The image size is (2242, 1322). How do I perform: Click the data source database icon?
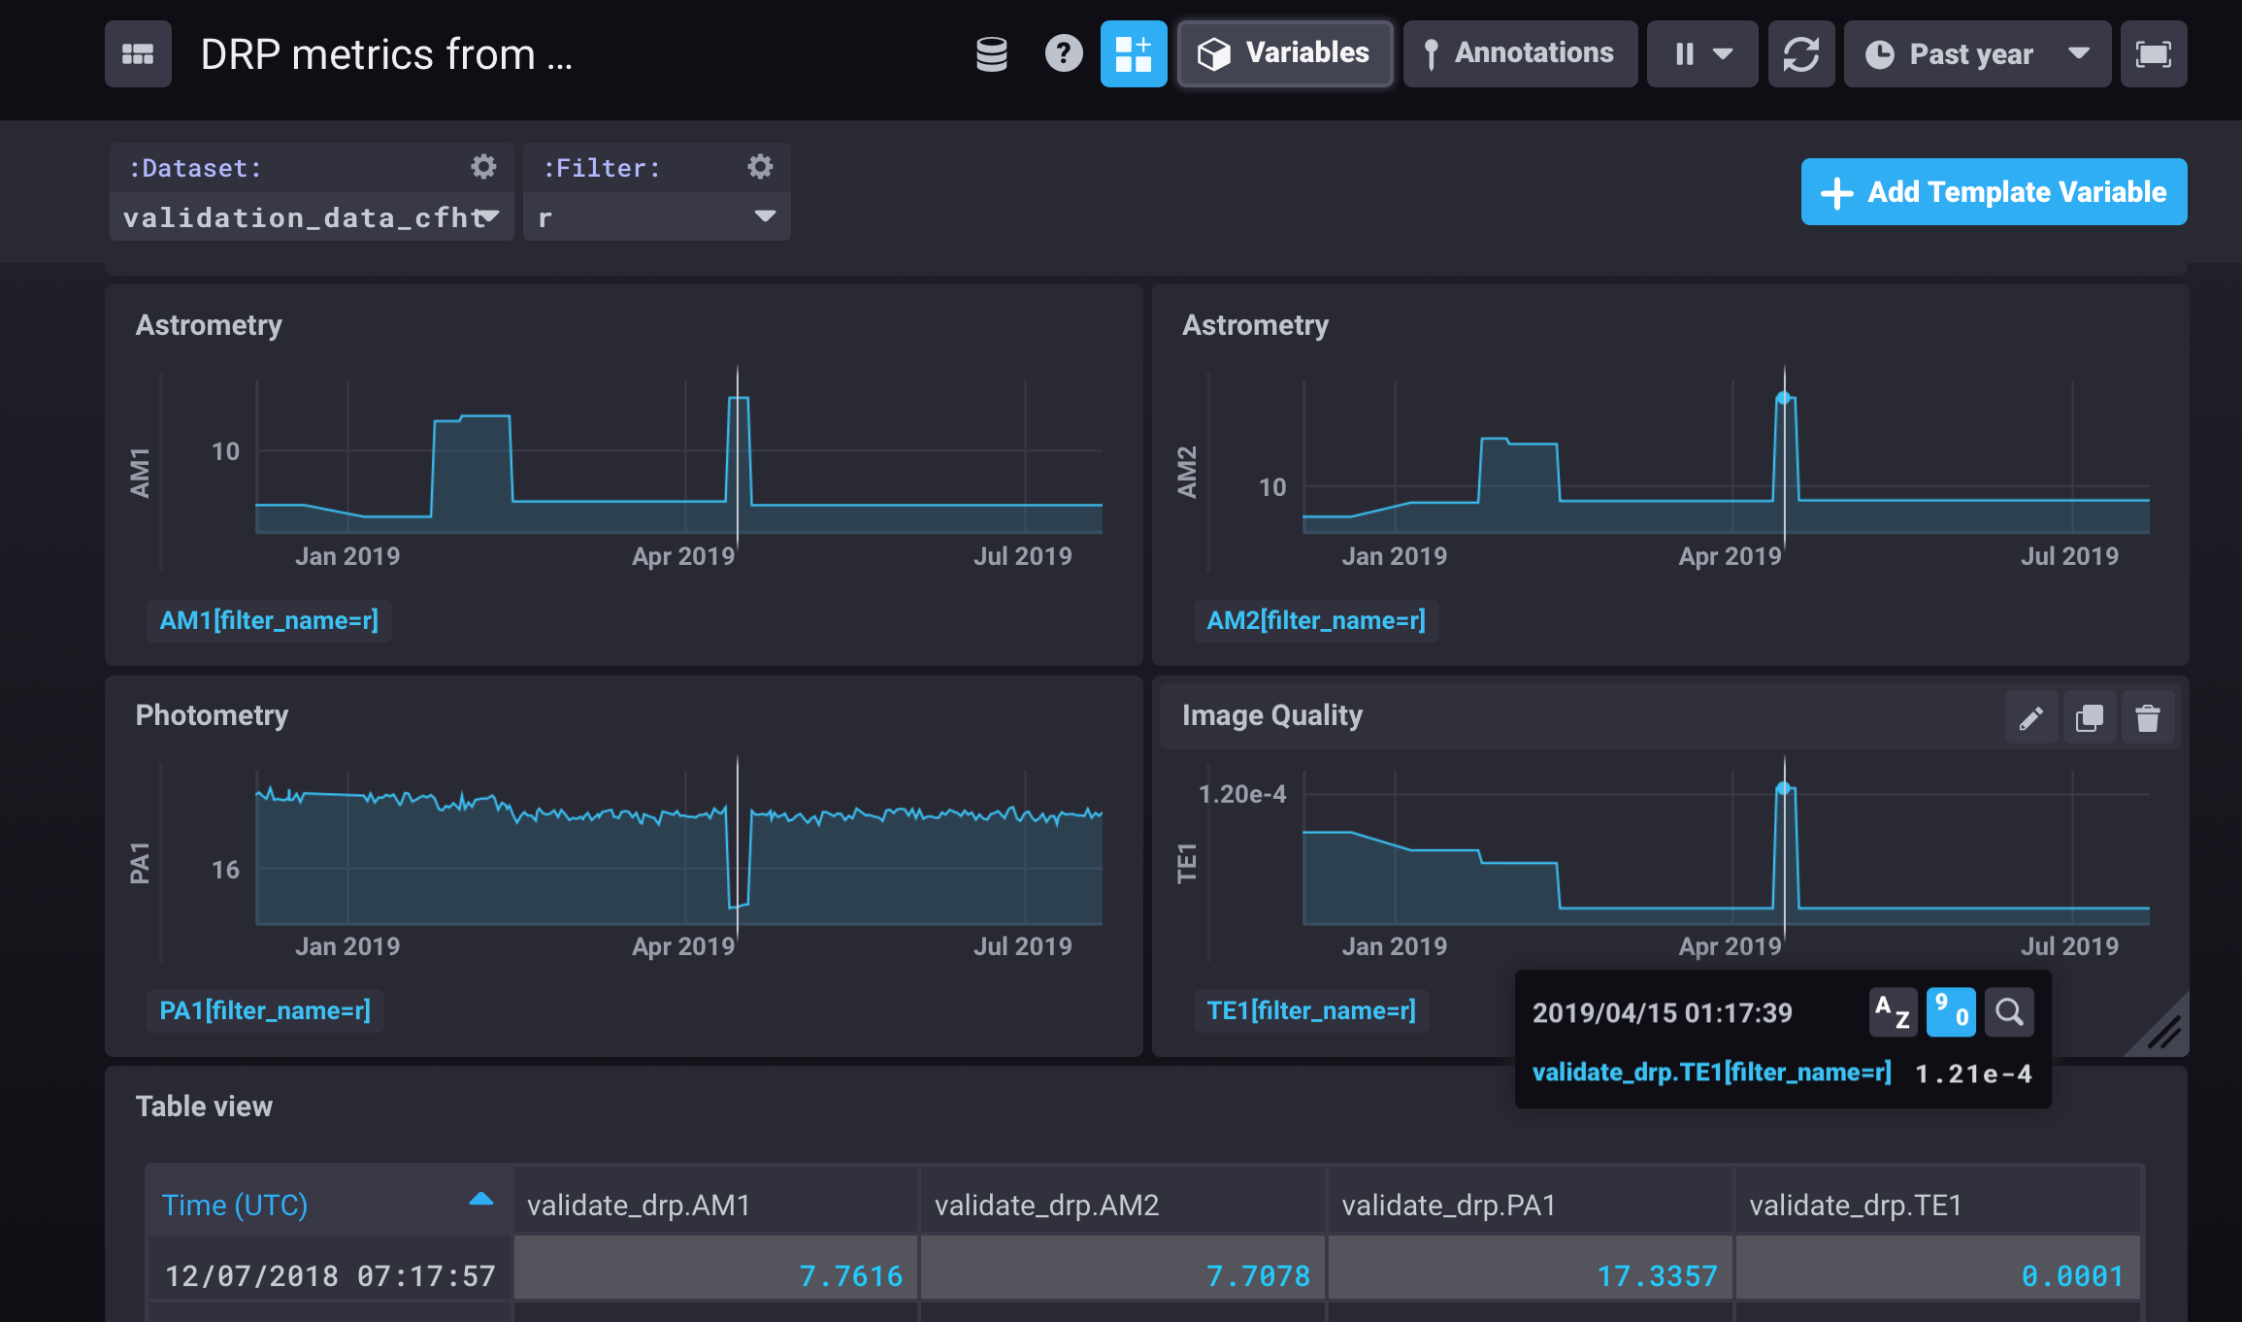click(x=991, y=54)
